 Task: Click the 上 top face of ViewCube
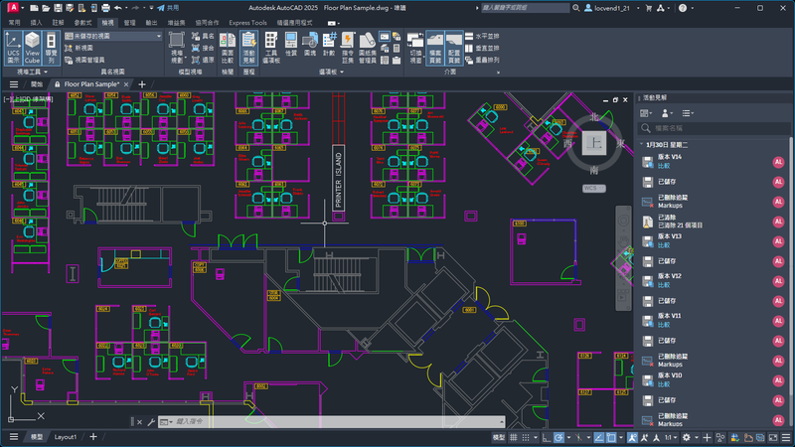tap(593, 143)
